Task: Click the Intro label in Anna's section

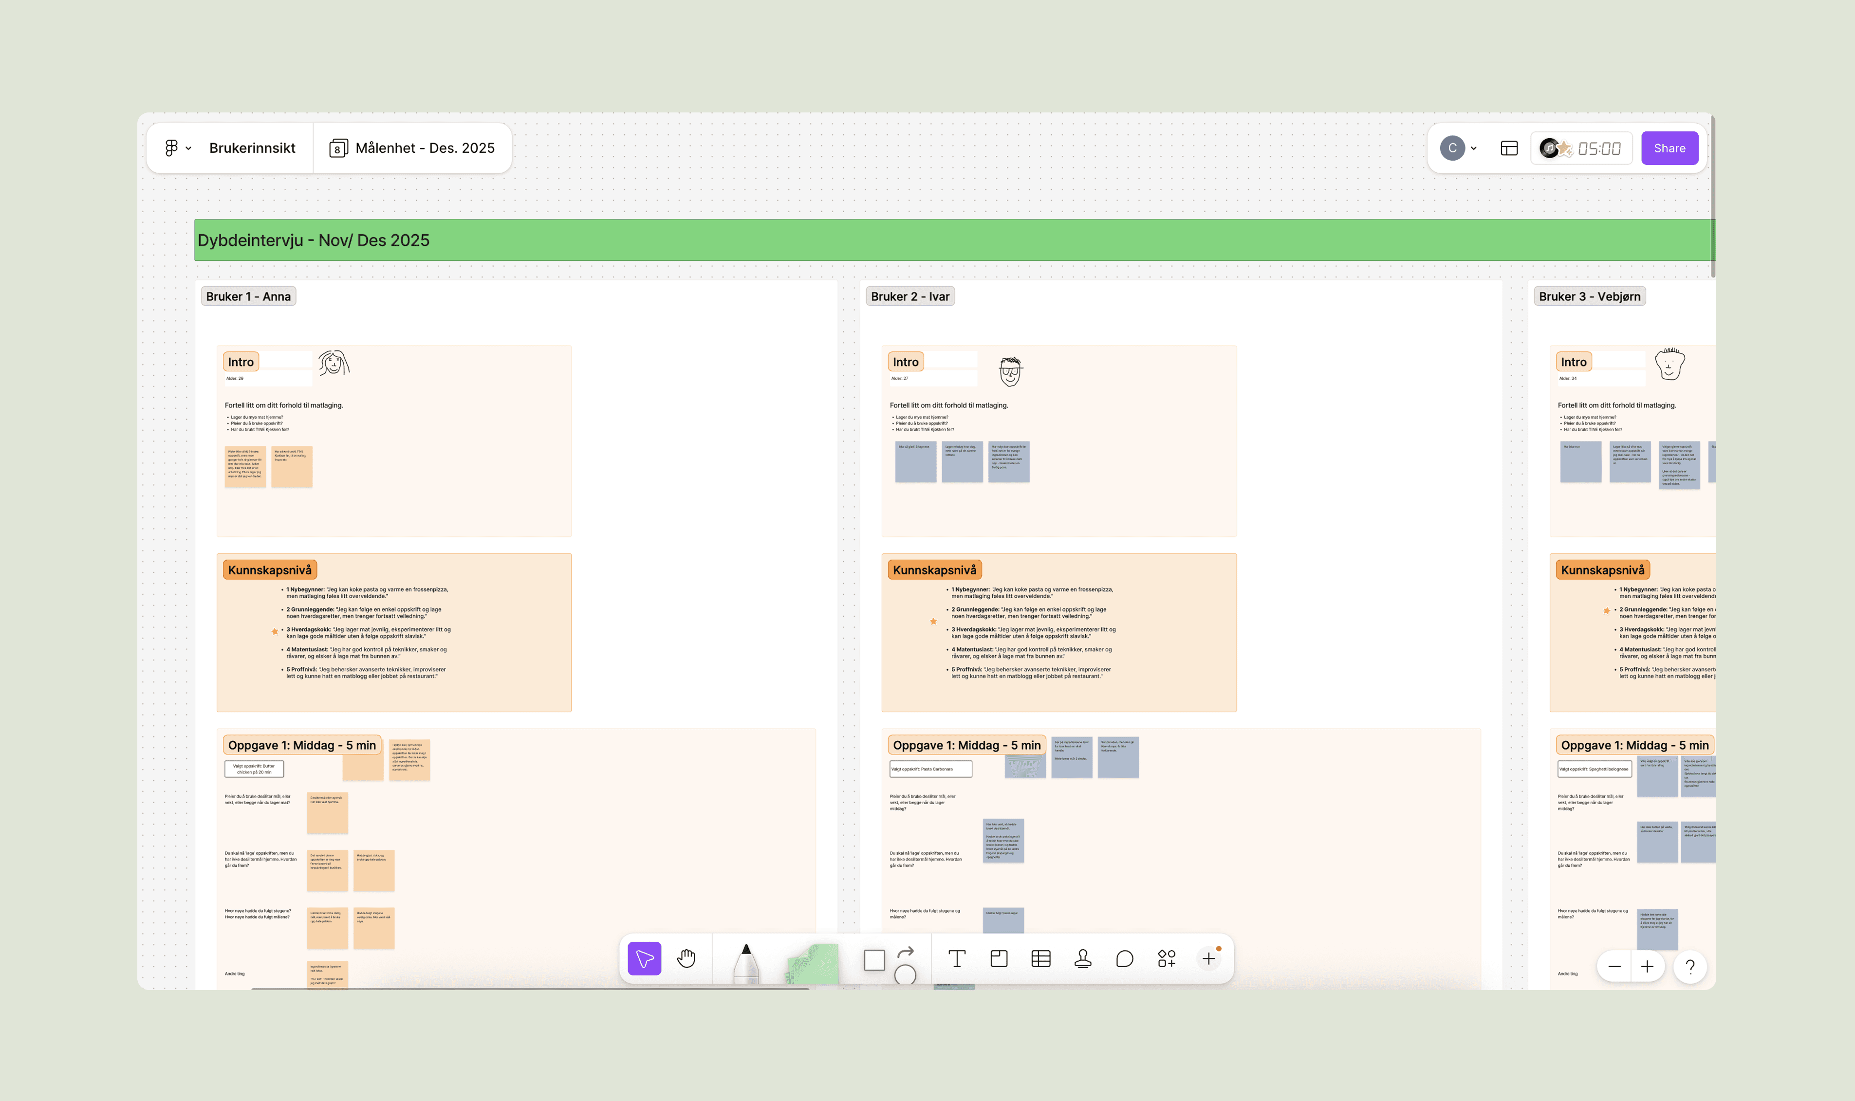Action: pyautogui.click(x=241, y=362)
